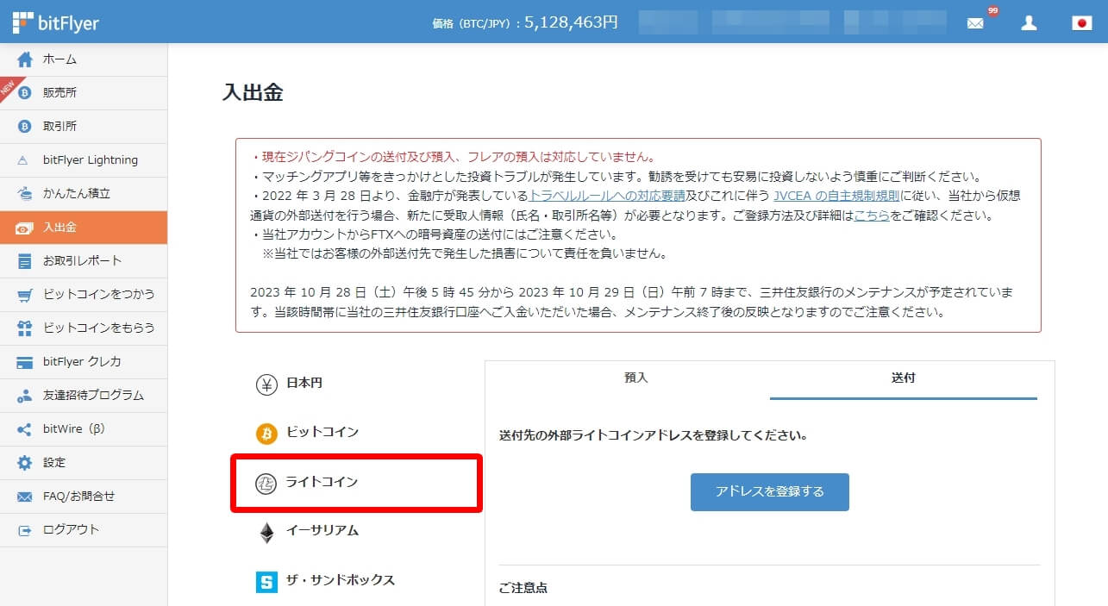The image size is (1108, 606).
Task: Open the mail inbox envelope icon
Action: [x=975, y=23]
